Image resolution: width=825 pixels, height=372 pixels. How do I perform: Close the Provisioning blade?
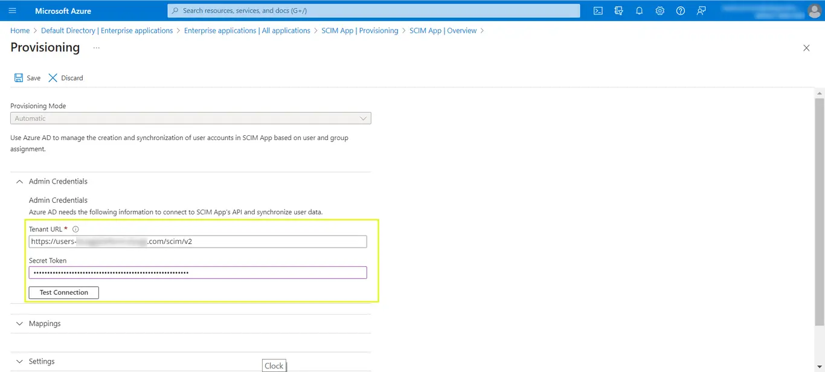(806, 48)
